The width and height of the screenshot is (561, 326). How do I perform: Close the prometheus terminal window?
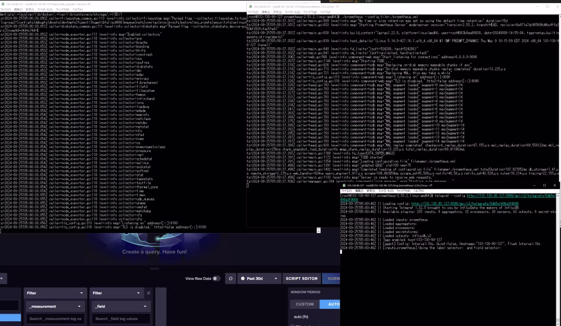(x=557, y=6)
